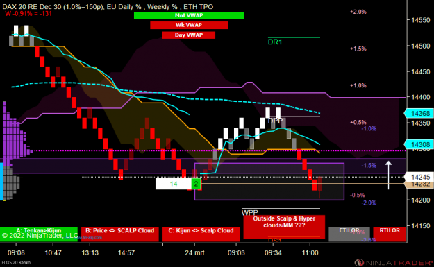Click the RTH OR red box

(389, 234)
